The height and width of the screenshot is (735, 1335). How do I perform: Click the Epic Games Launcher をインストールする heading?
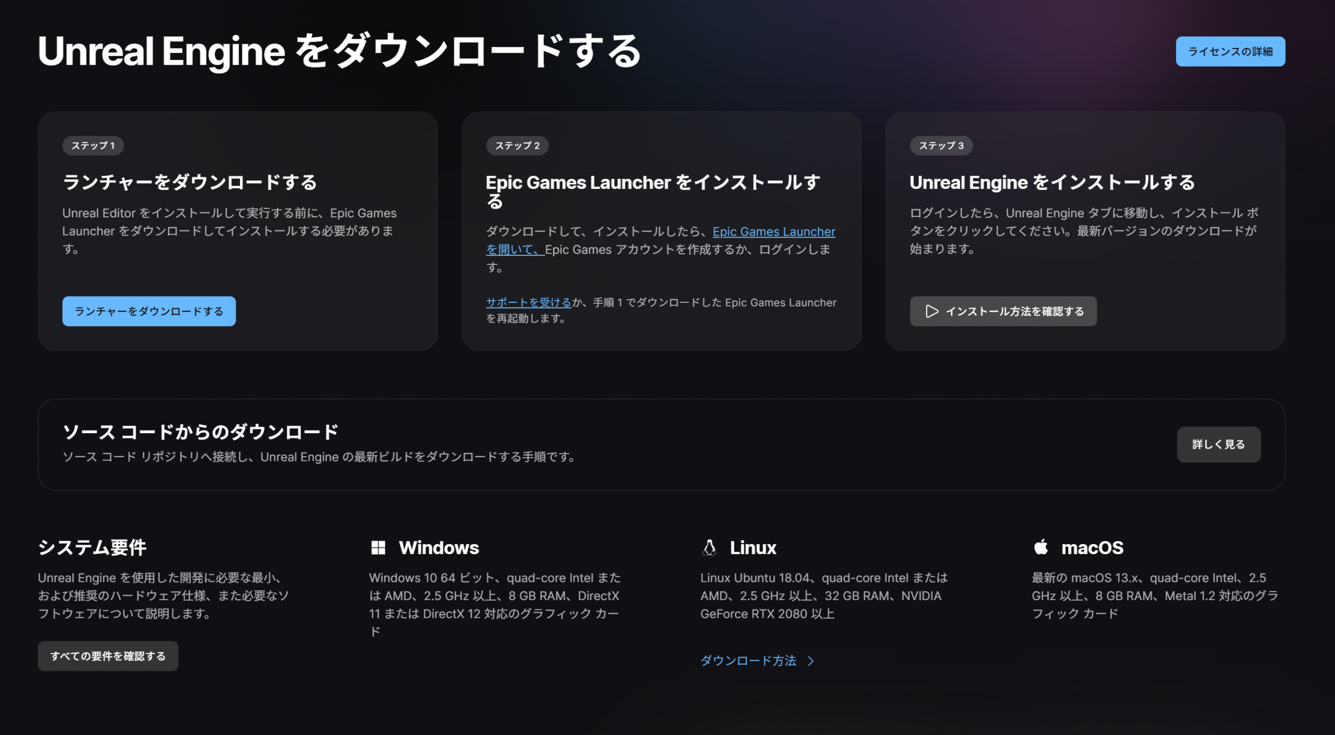coord(653,191)
